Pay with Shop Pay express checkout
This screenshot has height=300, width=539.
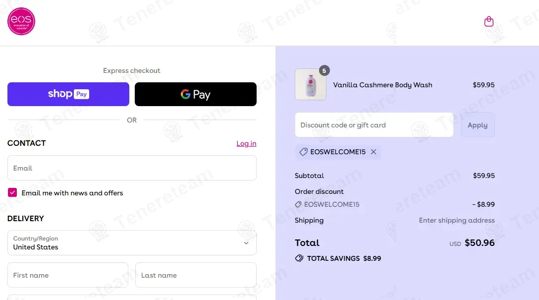coord(68,94)
